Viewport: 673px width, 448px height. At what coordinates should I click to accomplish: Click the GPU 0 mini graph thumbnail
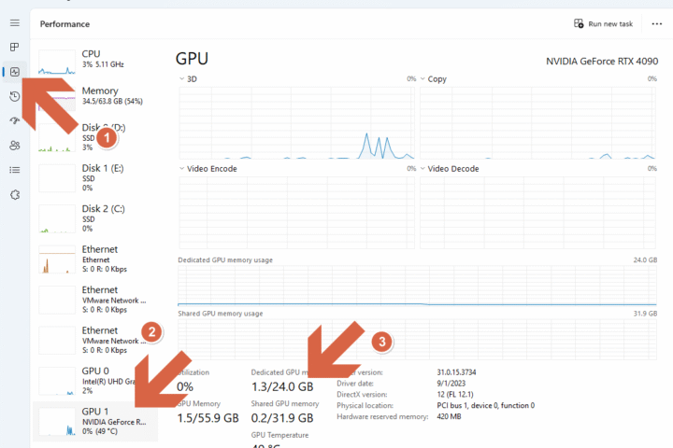[x=57, y=381]
